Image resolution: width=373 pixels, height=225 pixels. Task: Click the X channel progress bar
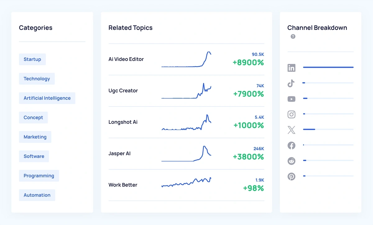coord(328,129)
